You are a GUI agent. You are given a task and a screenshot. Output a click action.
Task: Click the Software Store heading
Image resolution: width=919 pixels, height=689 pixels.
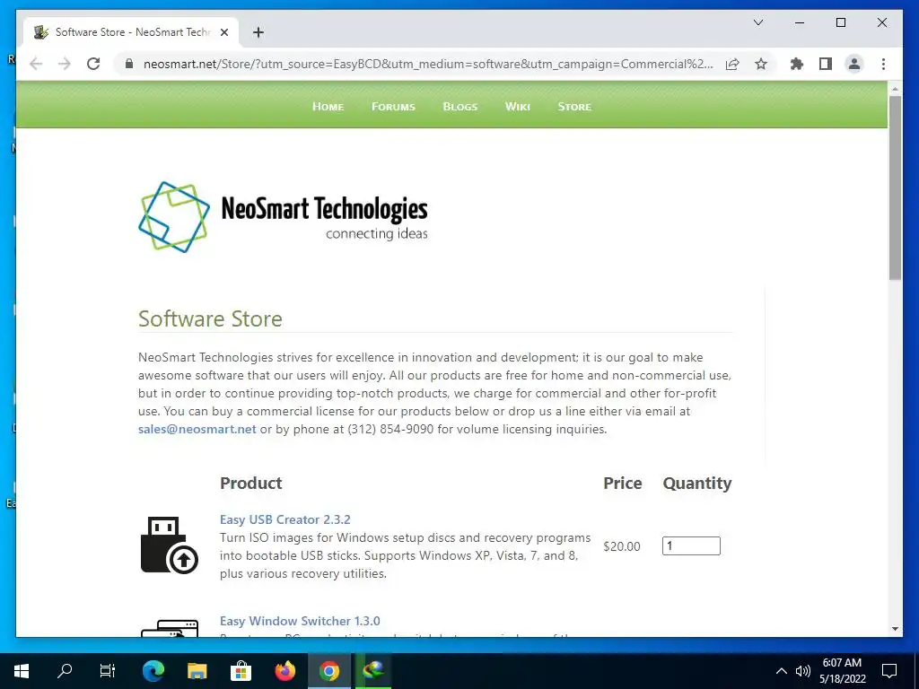[x=210, y=318]
